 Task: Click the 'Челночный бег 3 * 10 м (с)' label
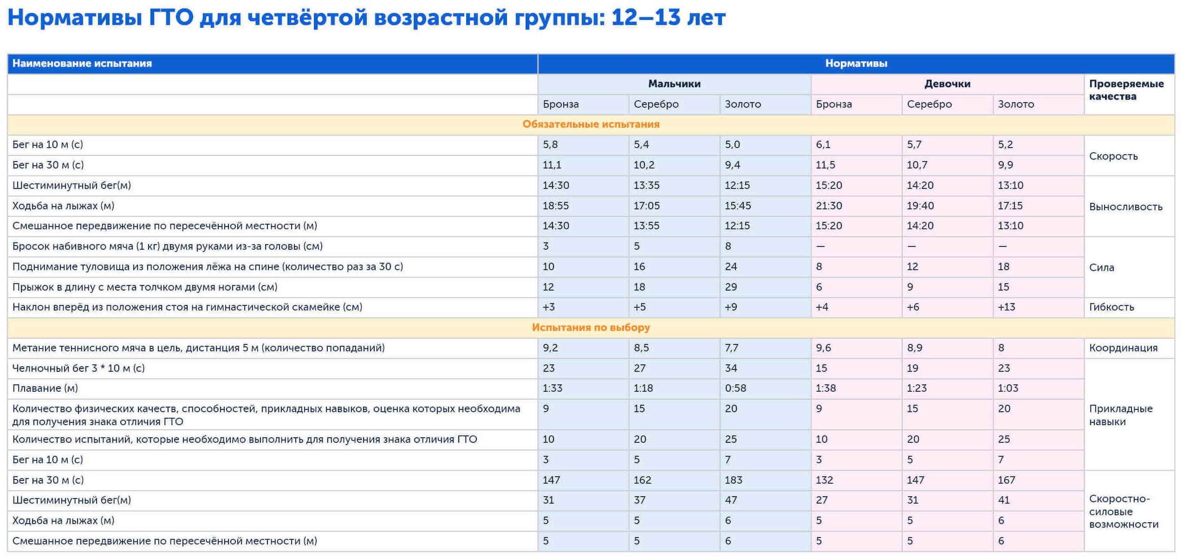[x=78, y=369]
